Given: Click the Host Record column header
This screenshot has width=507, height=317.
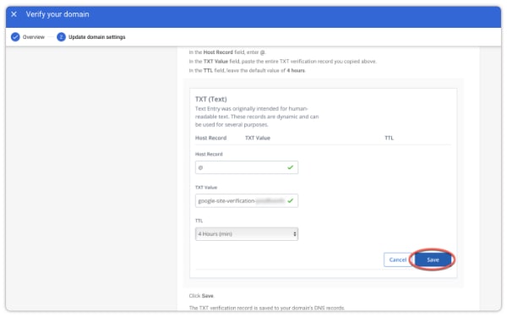Looking at the screenshot, I should click(x=210, y=138).
